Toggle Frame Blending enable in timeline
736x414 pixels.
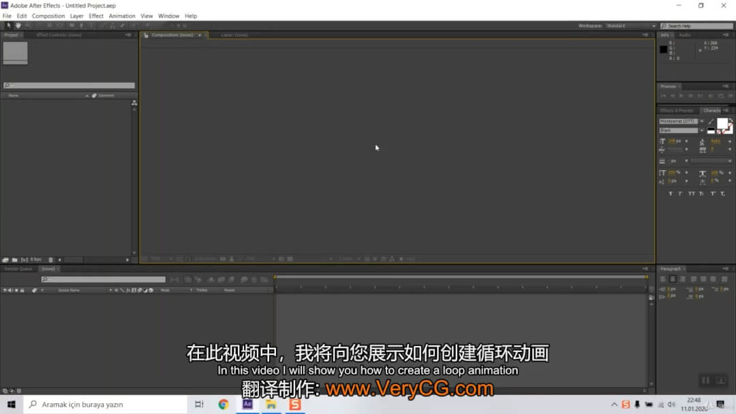221,280
